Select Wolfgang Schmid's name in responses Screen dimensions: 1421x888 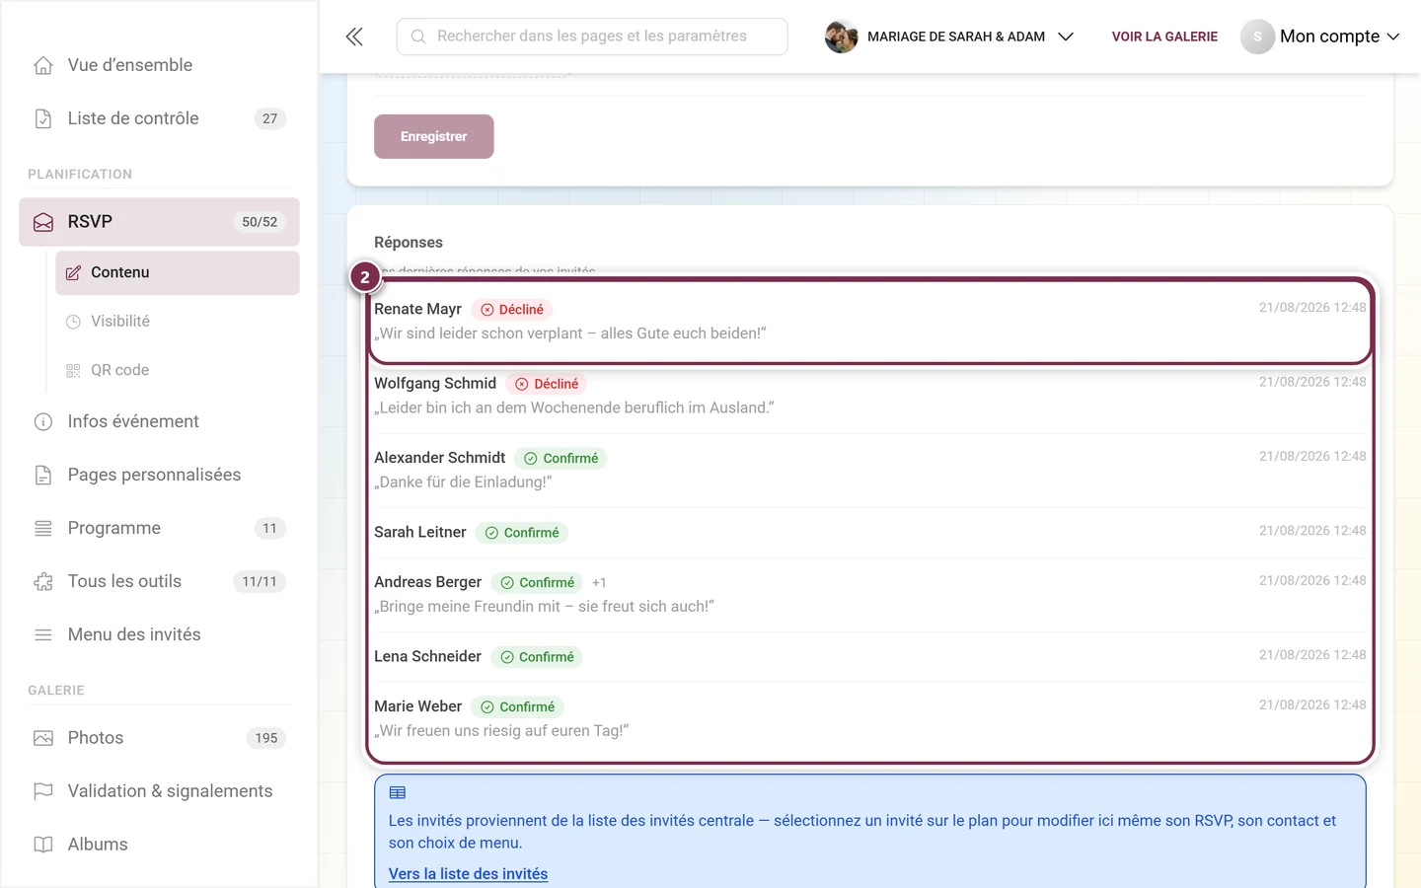coord(435,383)
